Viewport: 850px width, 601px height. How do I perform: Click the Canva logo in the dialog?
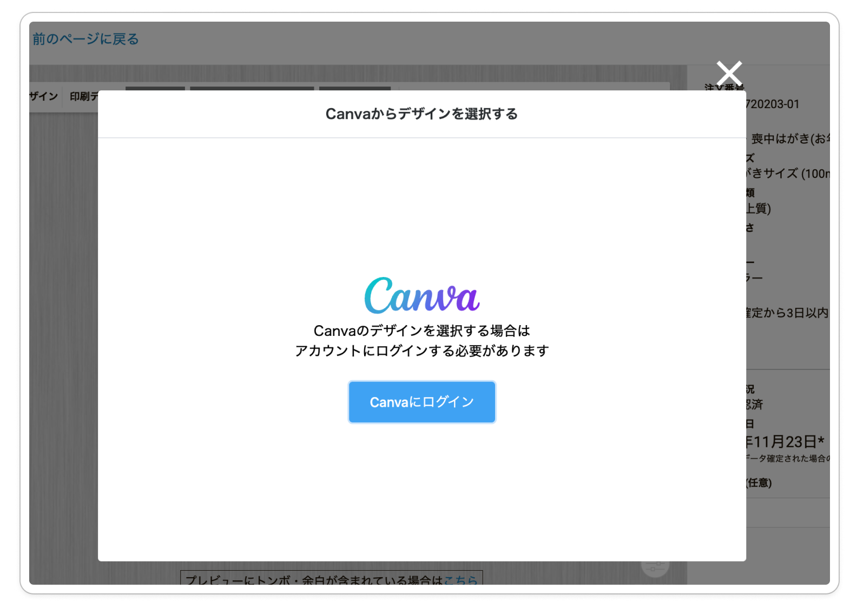[421, 296]
